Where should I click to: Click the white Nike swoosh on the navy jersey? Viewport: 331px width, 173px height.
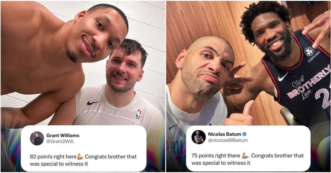click(283, 77)
